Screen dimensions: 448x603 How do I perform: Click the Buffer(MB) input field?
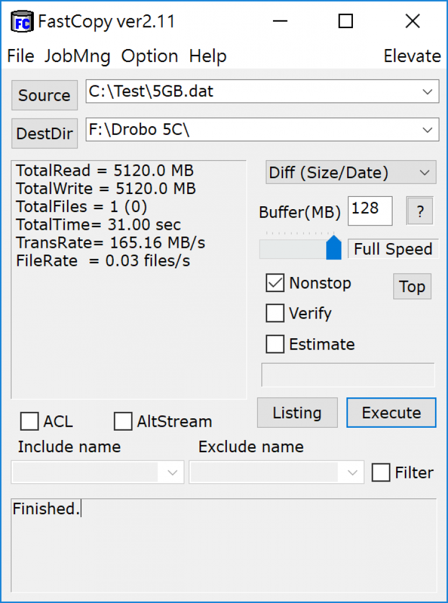click(x=370, y=211)
